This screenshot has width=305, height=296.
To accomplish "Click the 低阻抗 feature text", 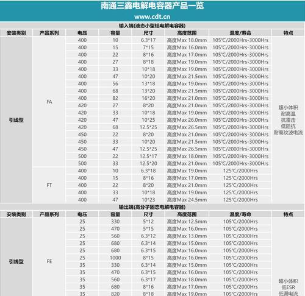I will 288,127.
